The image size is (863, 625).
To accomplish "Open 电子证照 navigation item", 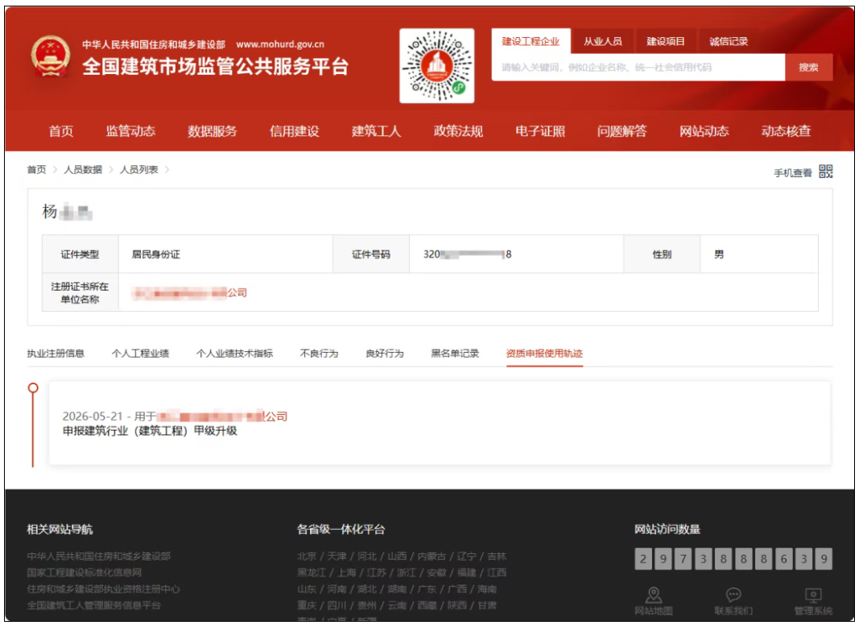I will pos(540,131).
